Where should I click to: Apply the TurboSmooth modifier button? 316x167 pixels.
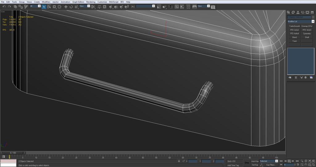coord(294,26)
